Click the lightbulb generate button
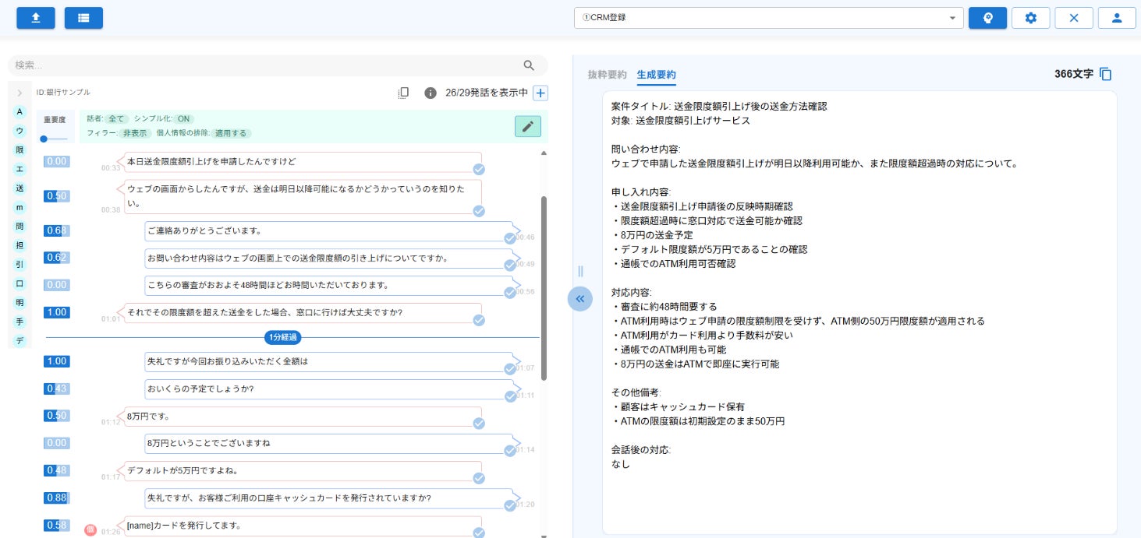The height and width of the screenshot is (538, 1141). pyautogui.click(x=988, y=18)
